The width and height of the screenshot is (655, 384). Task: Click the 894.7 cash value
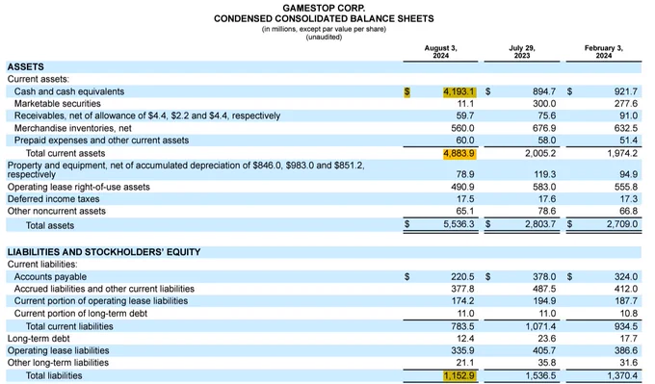544,91
